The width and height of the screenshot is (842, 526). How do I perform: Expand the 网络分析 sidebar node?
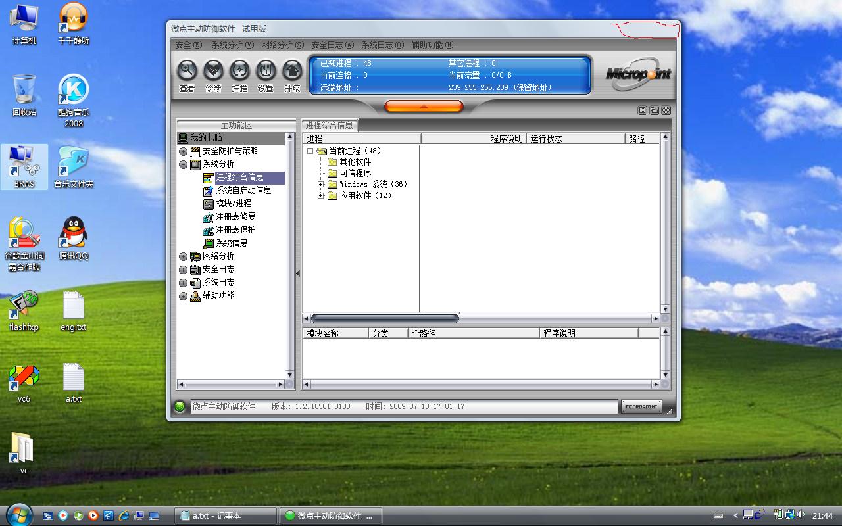(184, 256)
